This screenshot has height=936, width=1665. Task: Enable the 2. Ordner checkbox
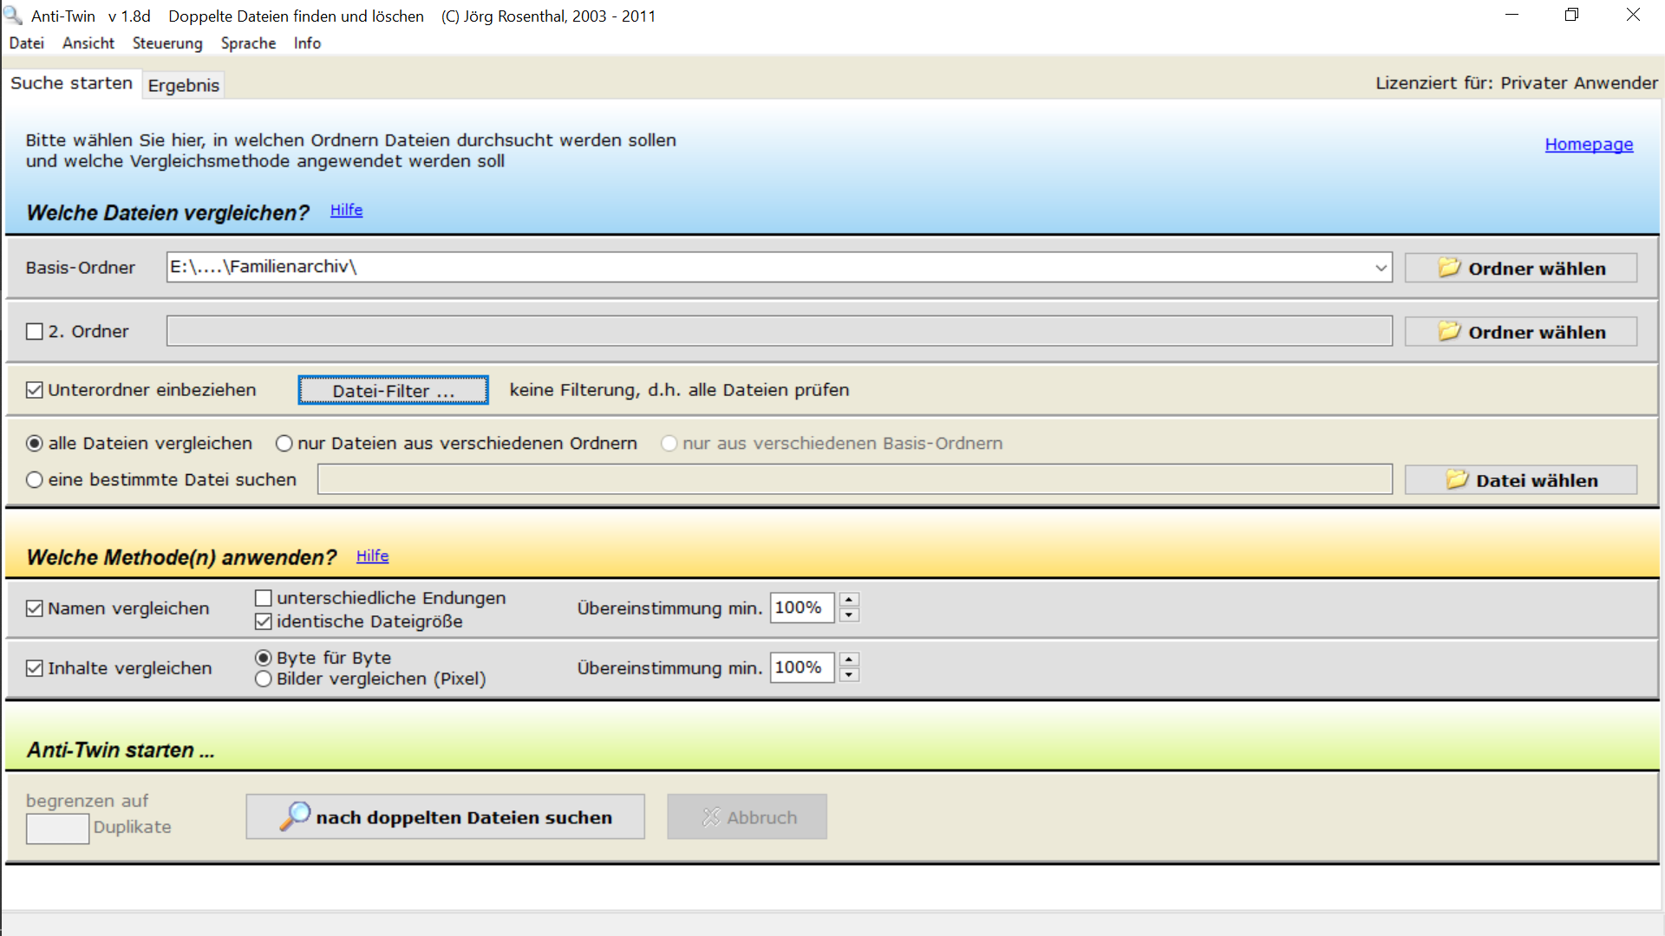pyautogui.click(x=35, y=331)
